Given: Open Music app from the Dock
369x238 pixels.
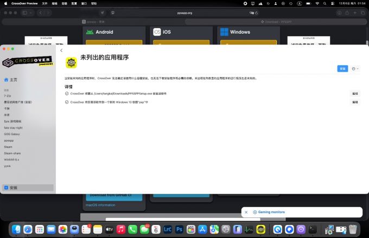Looking at the screenshot, I should pos(121,229).
